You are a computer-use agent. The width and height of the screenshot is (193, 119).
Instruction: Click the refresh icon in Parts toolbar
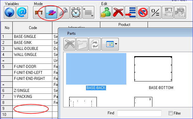(95, 44)
